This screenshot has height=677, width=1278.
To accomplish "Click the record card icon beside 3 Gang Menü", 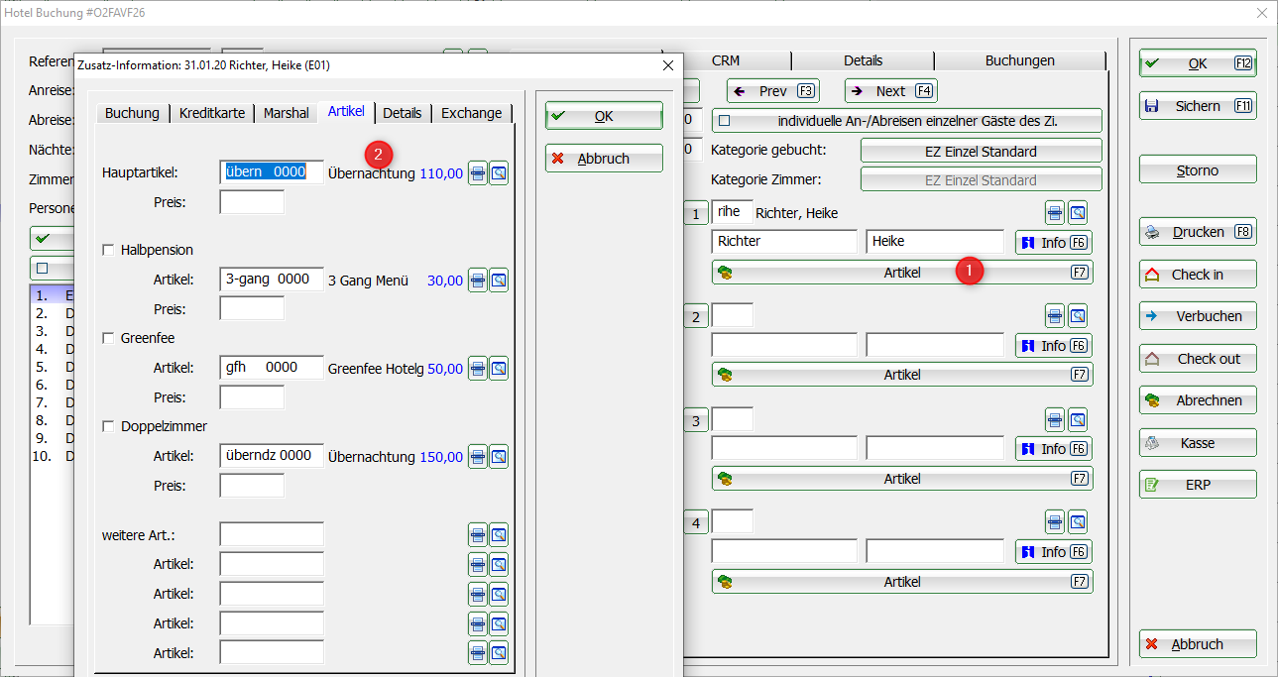I will (478, 281).
